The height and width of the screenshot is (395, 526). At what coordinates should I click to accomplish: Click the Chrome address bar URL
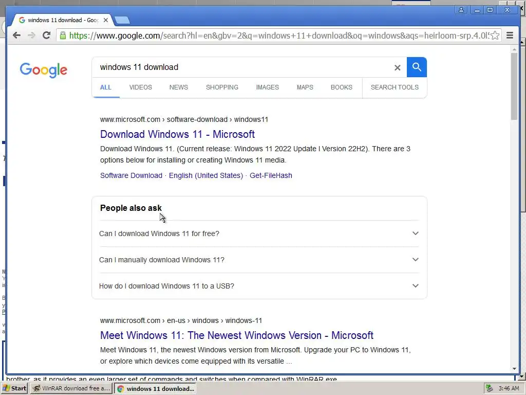coord(279,35)
